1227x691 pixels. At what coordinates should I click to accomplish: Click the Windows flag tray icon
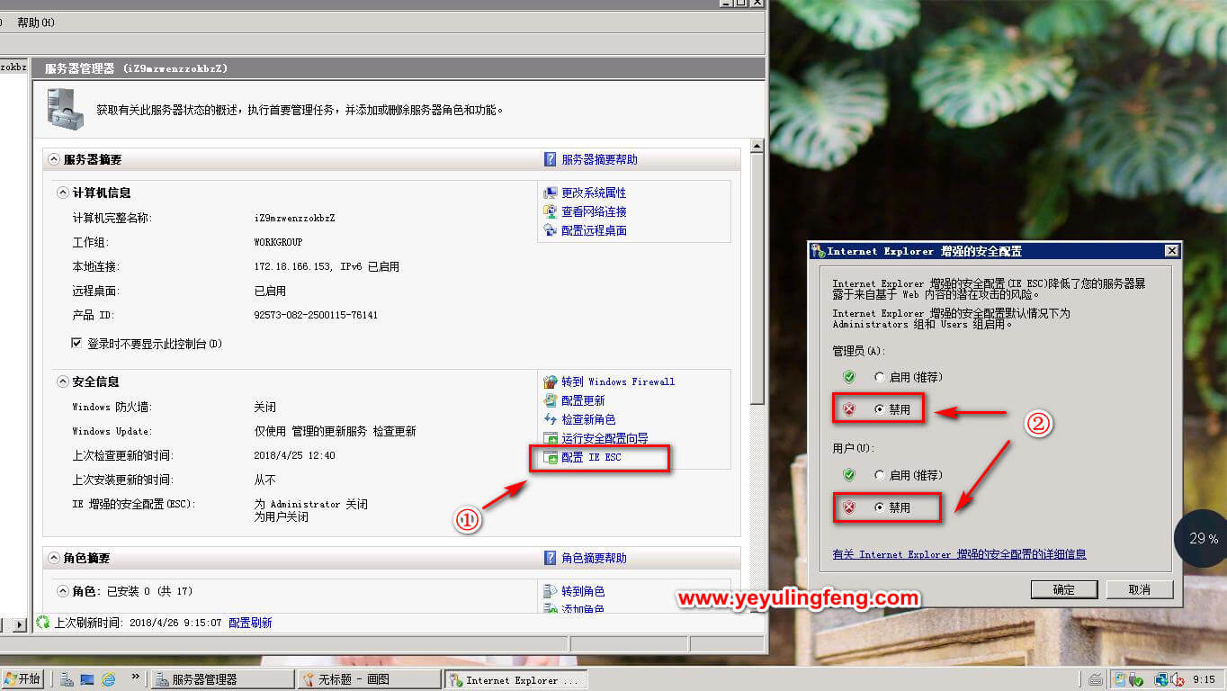pos(1120,679)
